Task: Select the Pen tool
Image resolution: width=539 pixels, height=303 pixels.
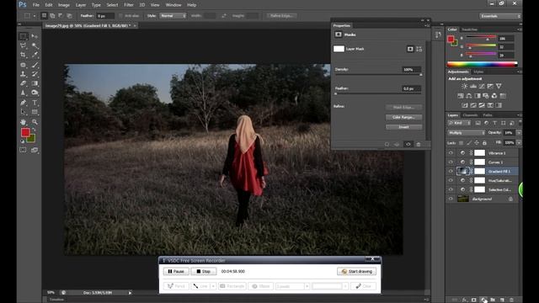Action: pyautogui.click(x=23, y=103)
